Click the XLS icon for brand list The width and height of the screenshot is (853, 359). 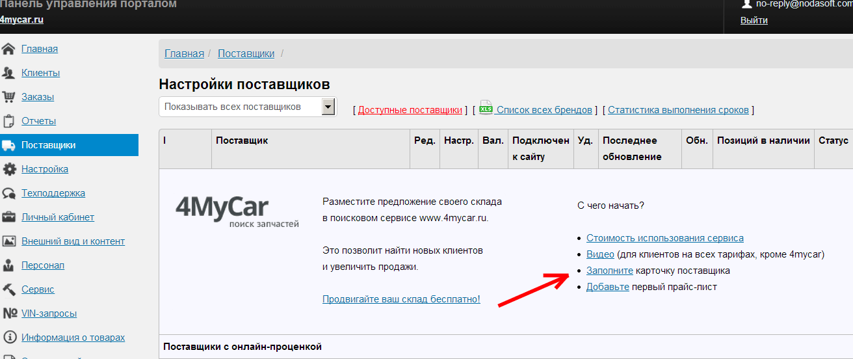click(486, 109)
